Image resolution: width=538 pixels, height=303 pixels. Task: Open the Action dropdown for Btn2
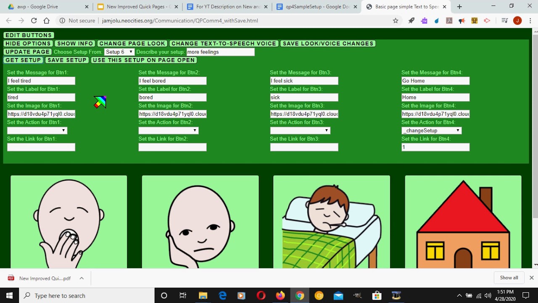169,130
